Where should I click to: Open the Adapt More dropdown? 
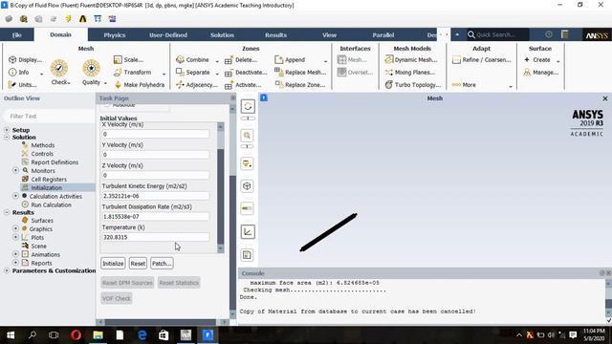tap(511, 86)
